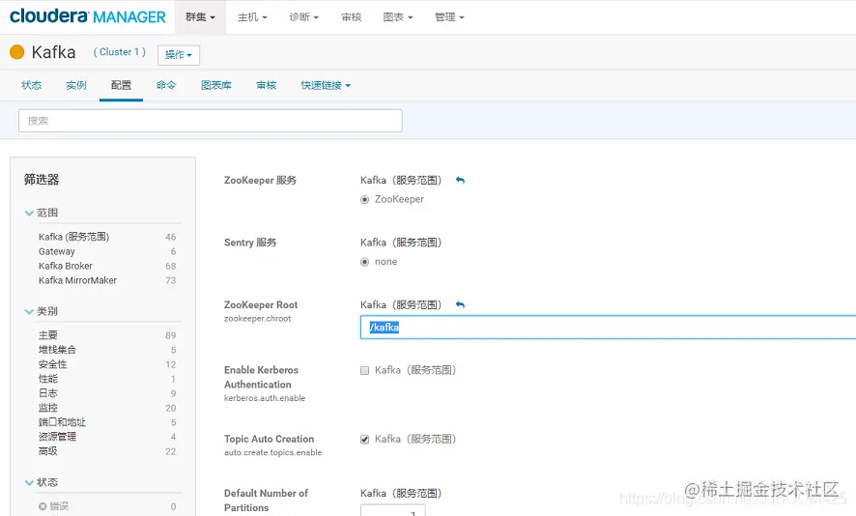856x516 pixels.
Task: Click the kerberos.auth.enable property name
Action: 265,398
